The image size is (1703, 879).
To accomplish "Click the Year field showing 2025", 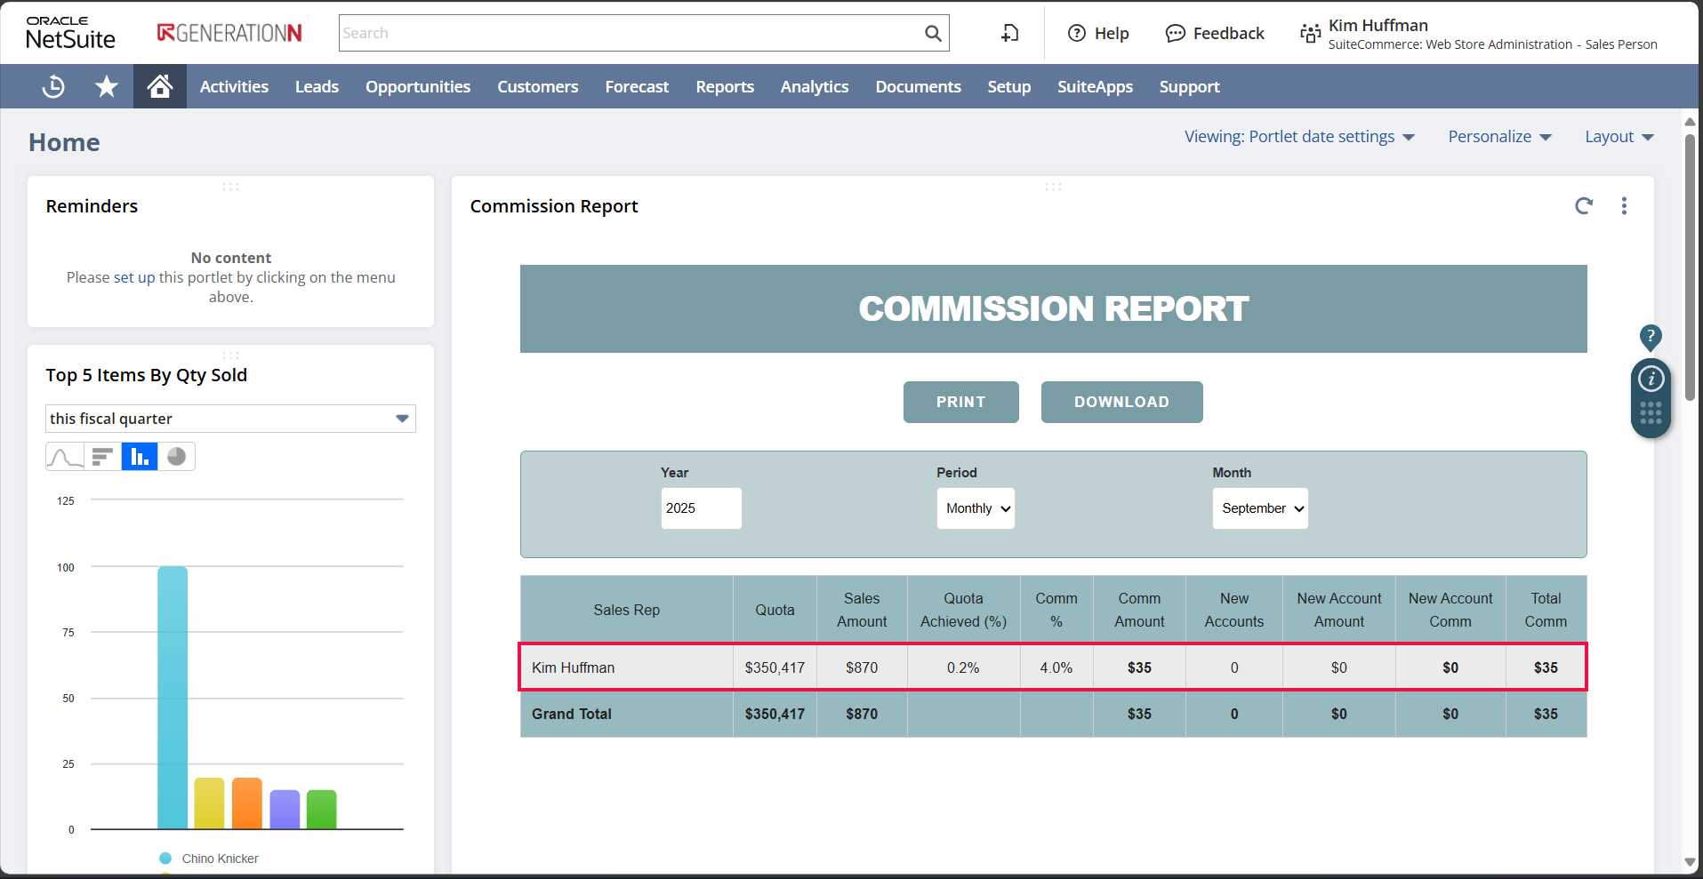I will click(701, 508).
